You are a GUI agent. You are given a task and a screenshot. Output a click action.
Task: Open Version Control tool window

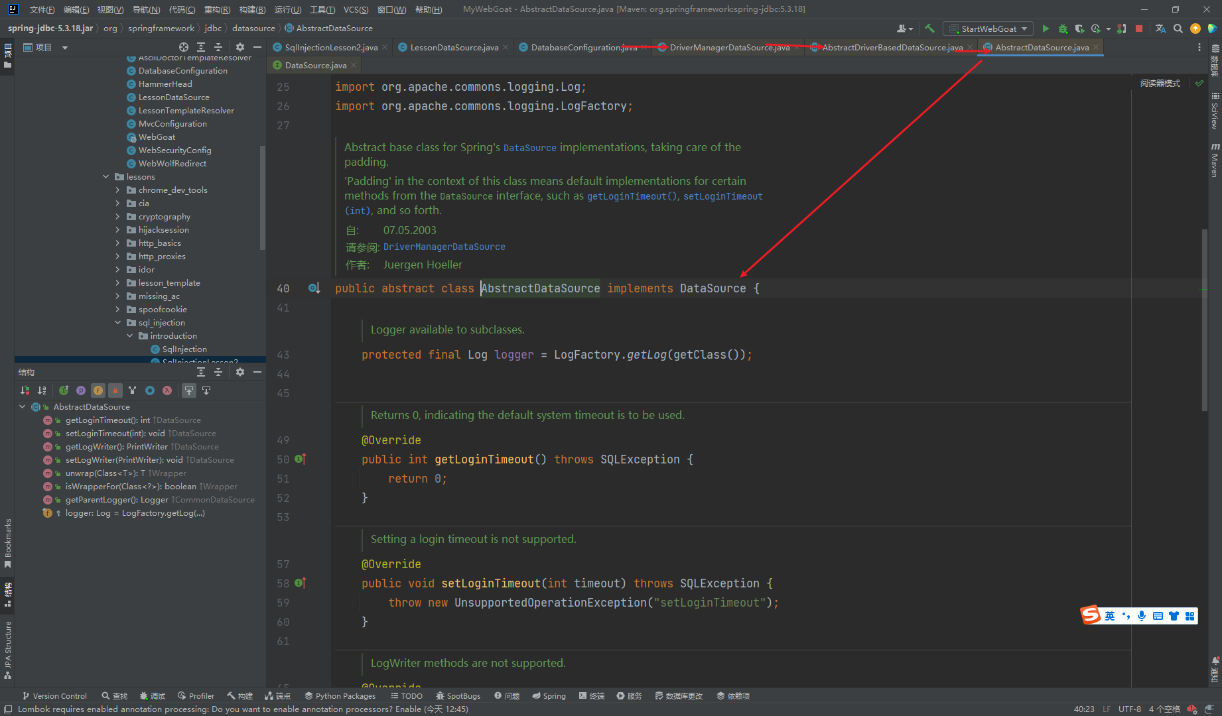[55, 695]
